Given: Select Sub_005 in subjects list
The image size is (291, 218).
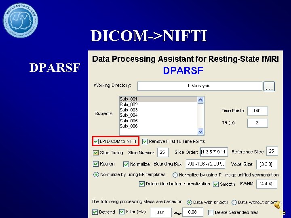Looking at the screenshot, I should (158, 121).
